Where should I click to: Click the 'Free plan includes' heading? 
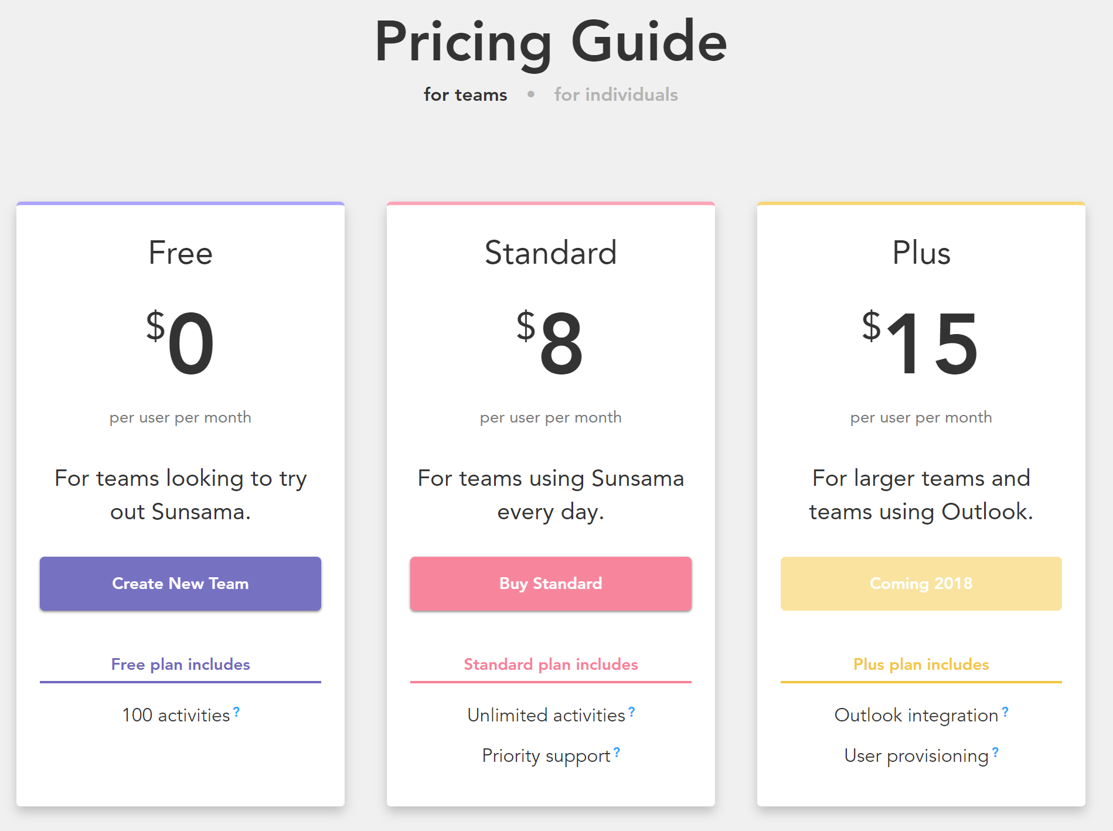coord(181,665)
